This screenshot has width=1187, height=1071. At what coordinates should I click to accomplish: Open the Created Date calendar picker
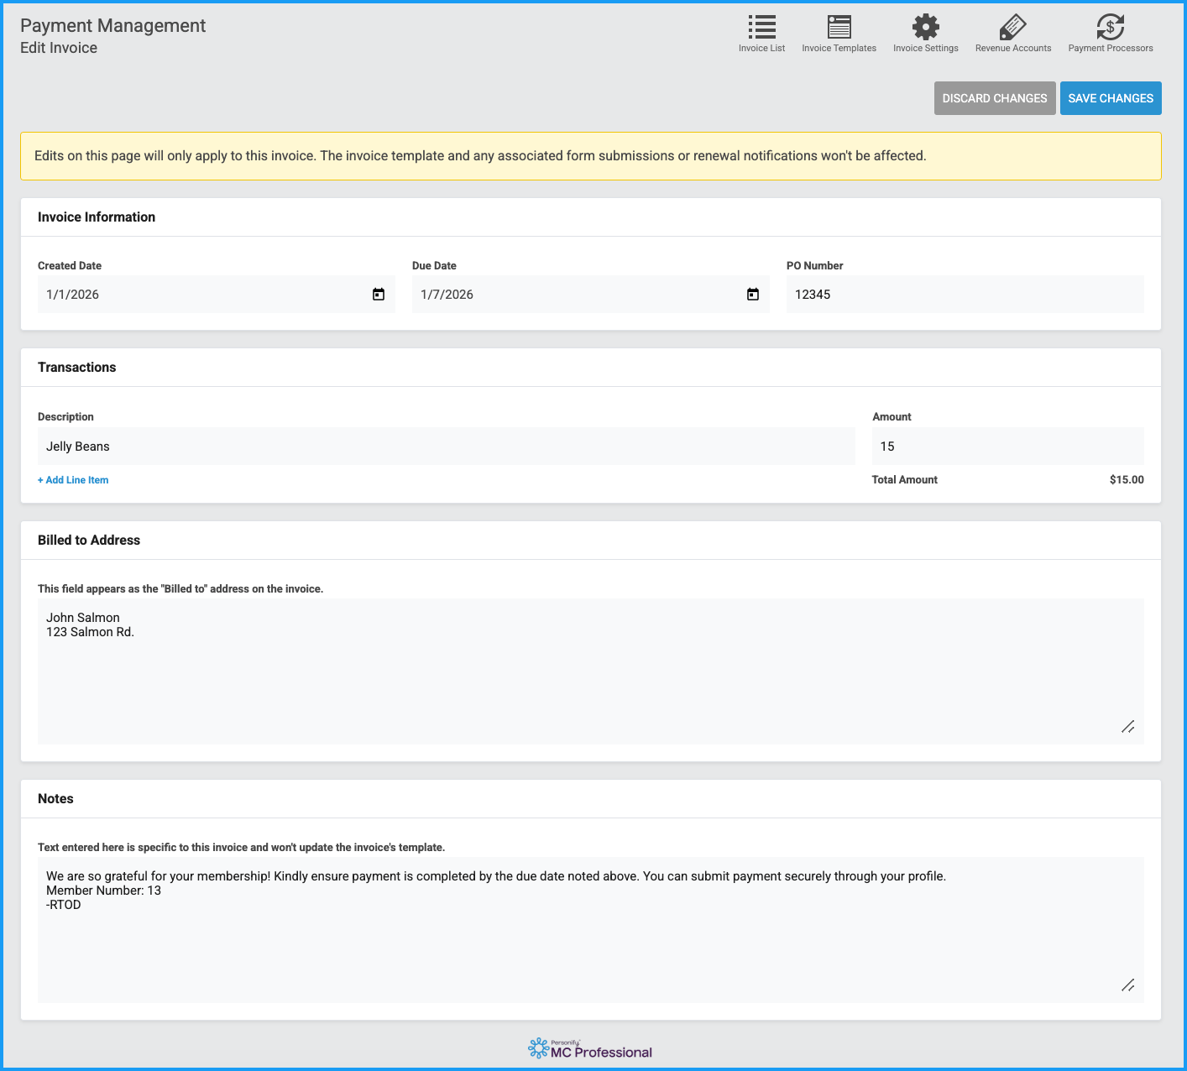(379, 295)
